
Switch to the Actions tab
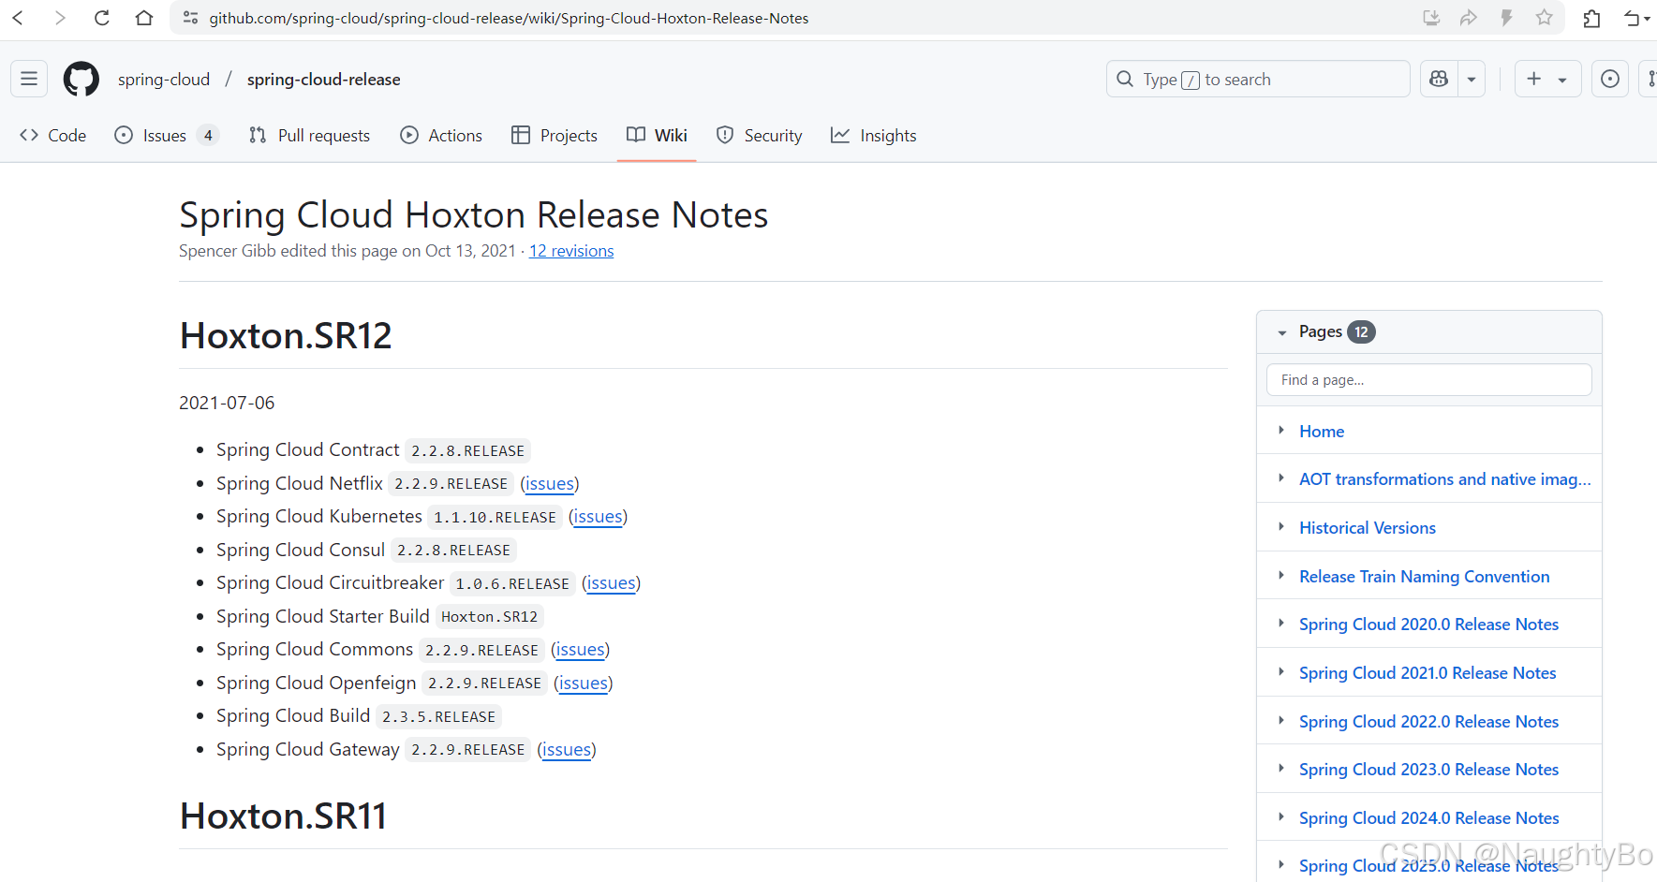tap(441, 135)
